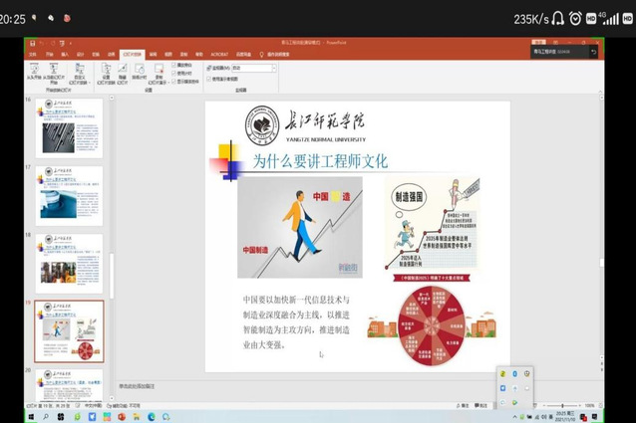Click the Save icon in quick access toolbar
The width and height of the screenshot is (636, 423).
pyautogui.click(x=32, y=44)
